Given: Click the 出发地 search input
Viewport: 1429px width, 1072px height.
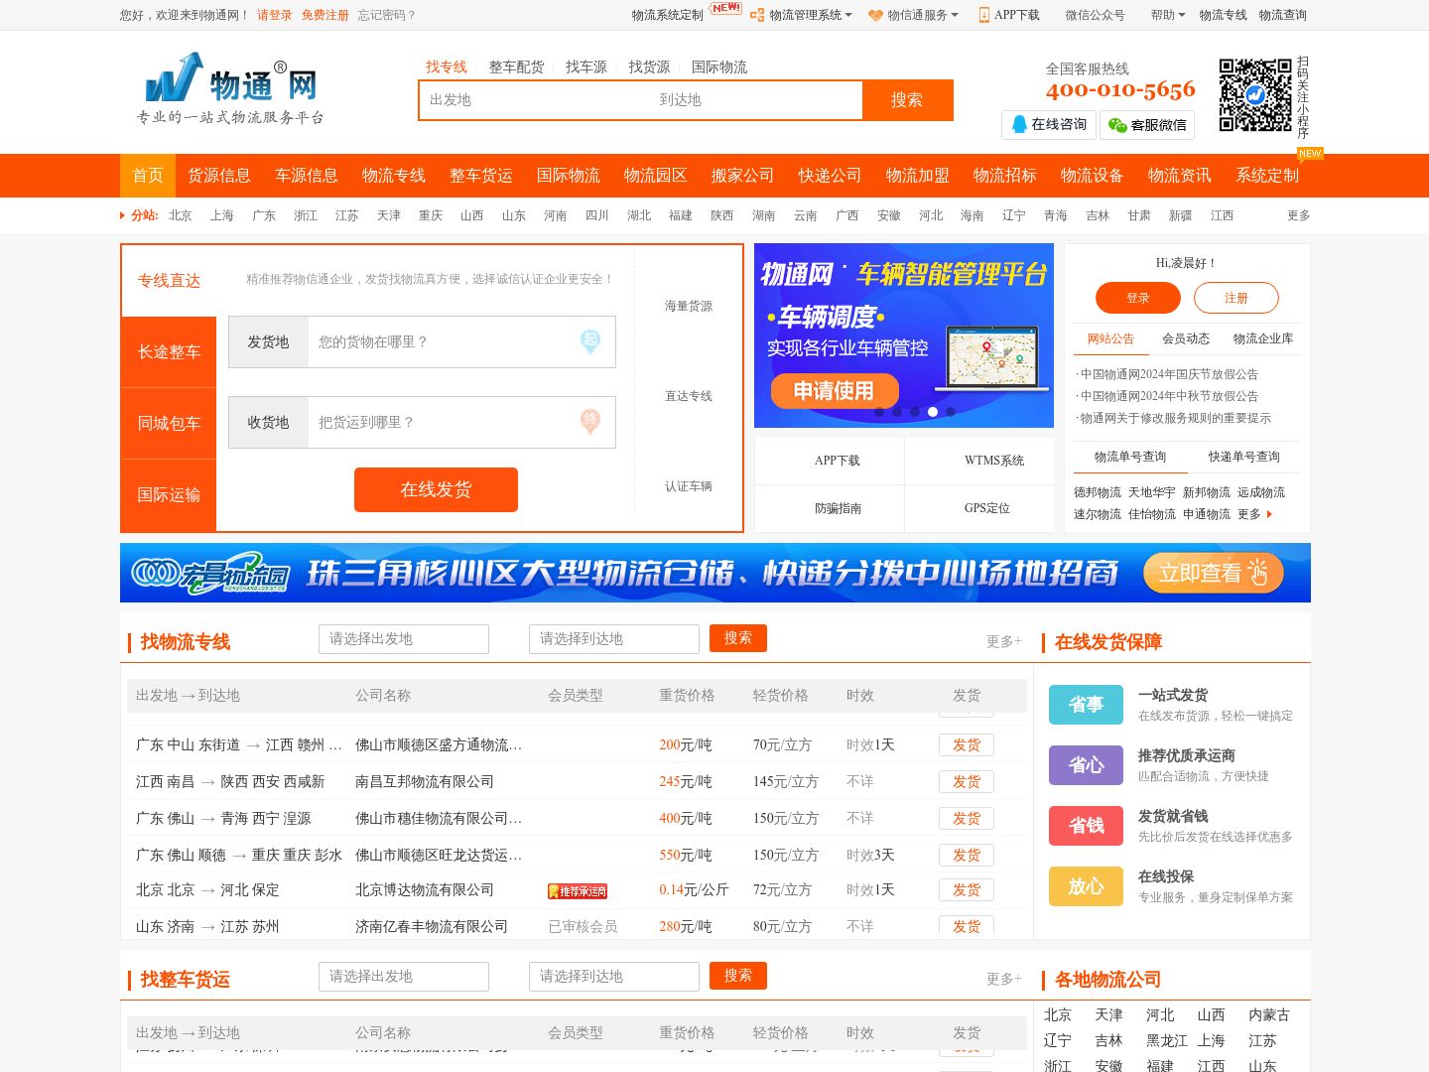Looking at the screenshot, I should pyautogui.click(x=534, y=100).
